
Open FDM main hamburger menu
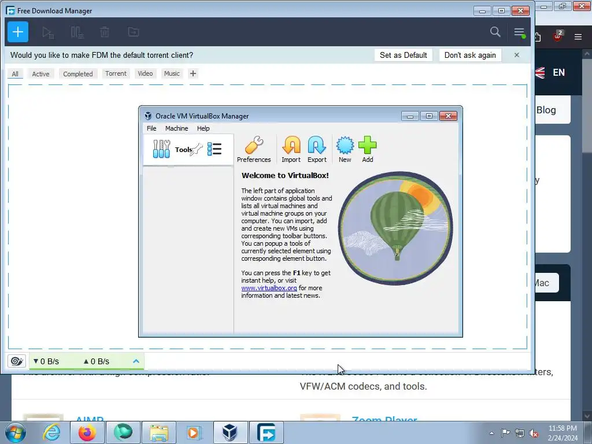tap(520, 32)
